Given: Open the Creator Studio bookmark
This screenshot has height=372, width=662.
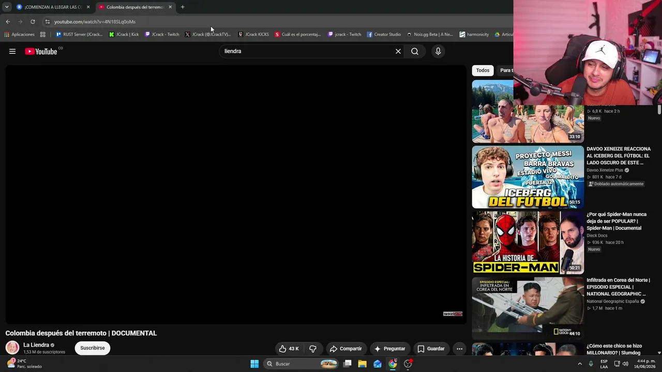Looking at the screenshot, I should 384,35.
